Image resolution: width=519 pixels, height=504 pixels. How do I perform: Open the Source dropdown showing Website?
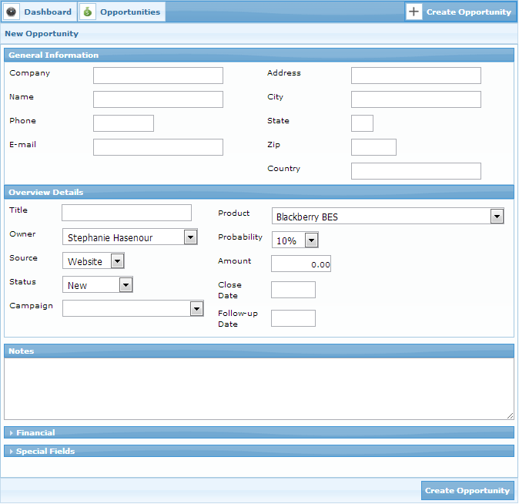click(117, 261)
